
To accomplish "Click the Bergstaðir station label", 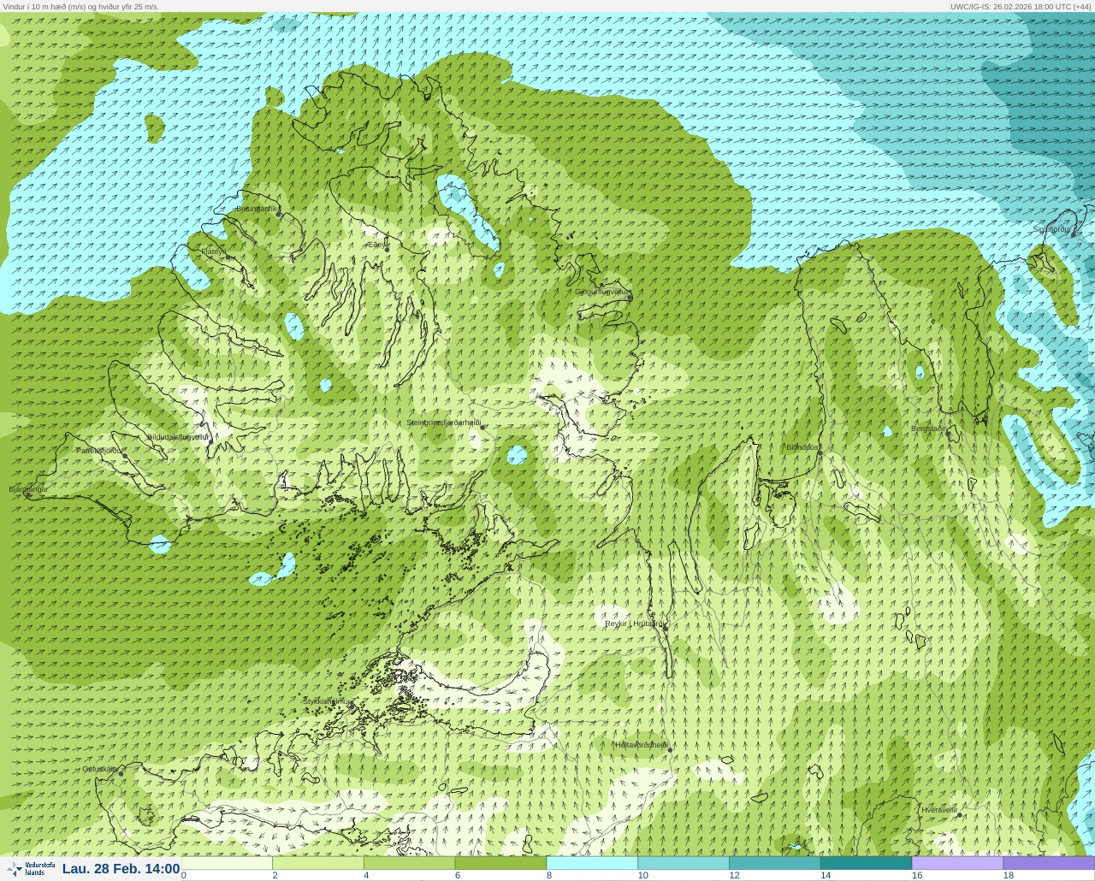I will pos(928,429).
